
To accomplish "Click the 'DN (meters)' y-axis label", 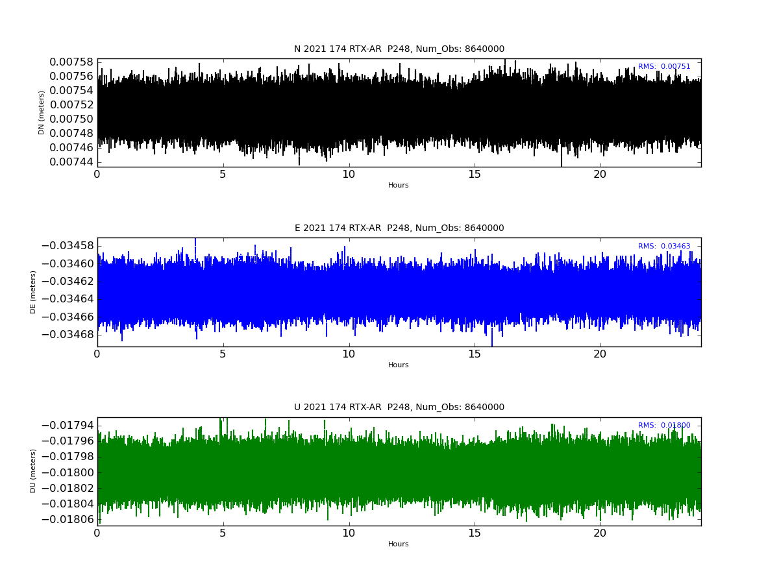I will [x=42, y=112].
